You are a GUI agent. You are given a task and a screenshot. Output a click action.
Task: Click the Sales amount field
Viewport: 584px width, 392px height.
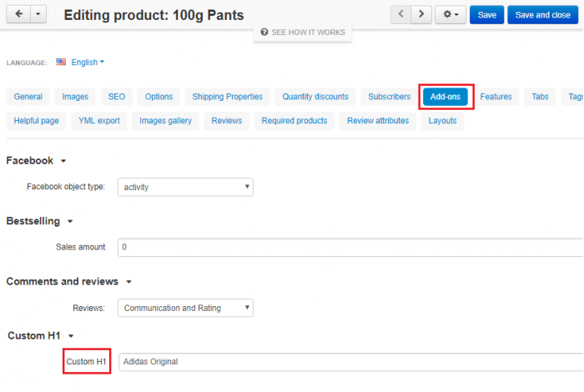coord(350,248)
